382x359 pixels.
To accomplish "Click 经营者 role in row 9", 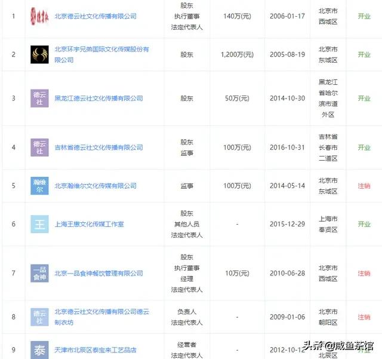I will coord(187,345).
